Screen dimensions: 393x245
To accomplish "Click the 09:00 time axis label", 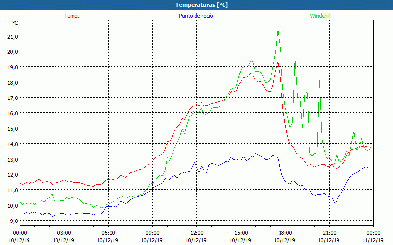I will [x=152, y=233].
